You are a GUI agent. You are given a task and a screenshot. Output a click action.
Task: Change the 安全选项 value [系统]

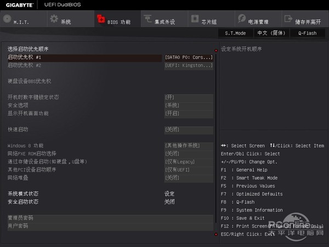click(189, 105)
